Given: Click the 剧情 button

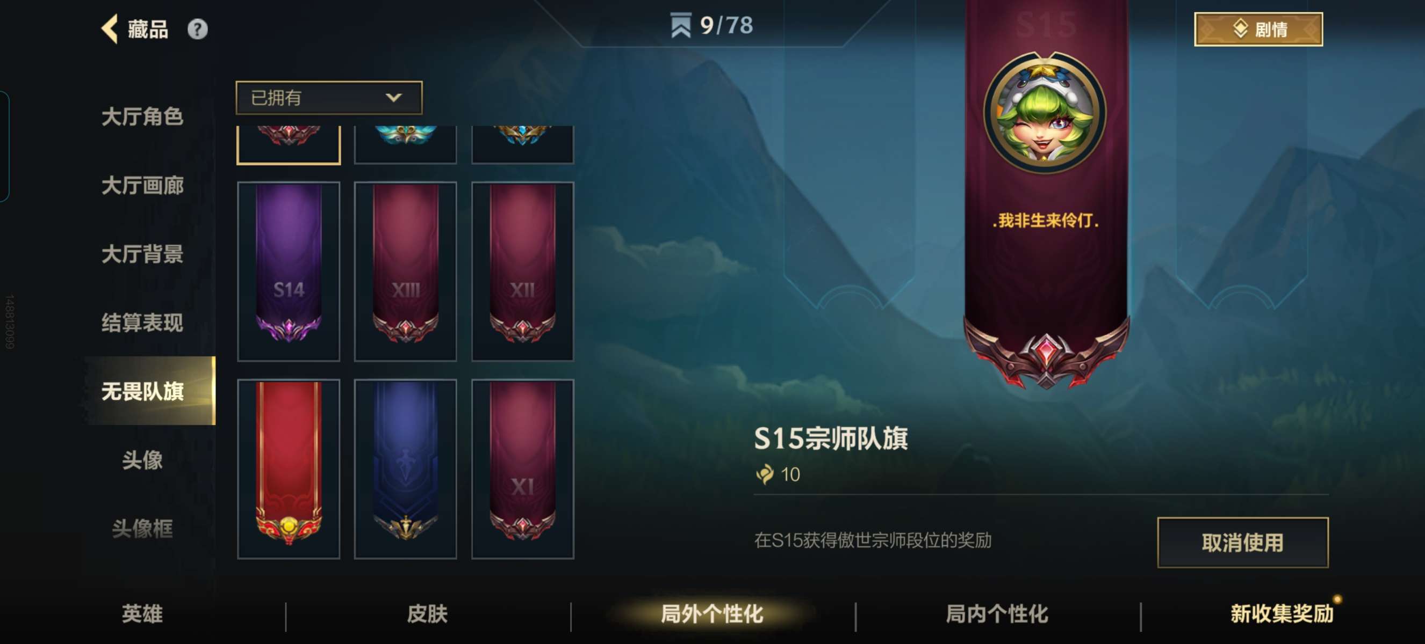Looking at the screenshot, I should 1258,30.
